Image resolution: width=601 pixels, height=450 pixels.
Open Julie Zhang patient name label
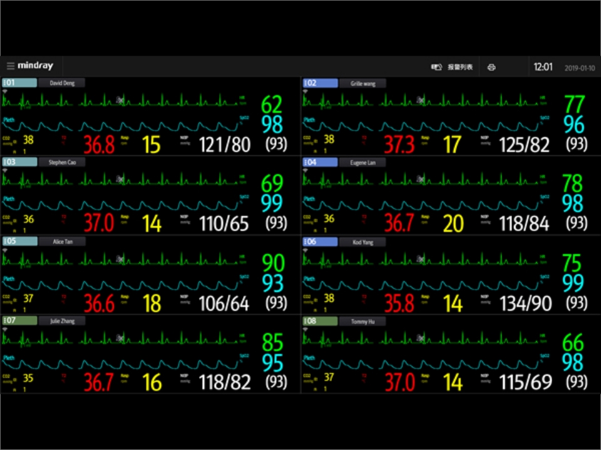point(61,321)
